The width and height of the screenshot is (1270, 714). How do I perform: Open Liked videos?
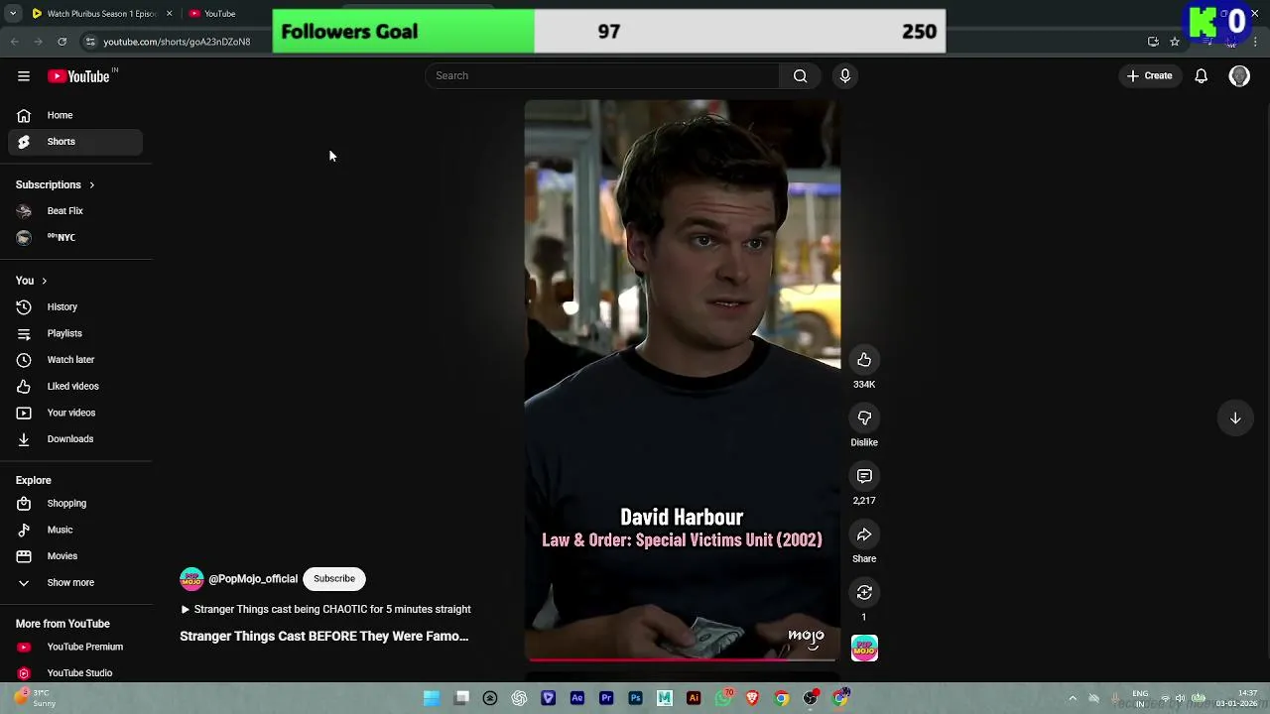[x=76, y=387]
